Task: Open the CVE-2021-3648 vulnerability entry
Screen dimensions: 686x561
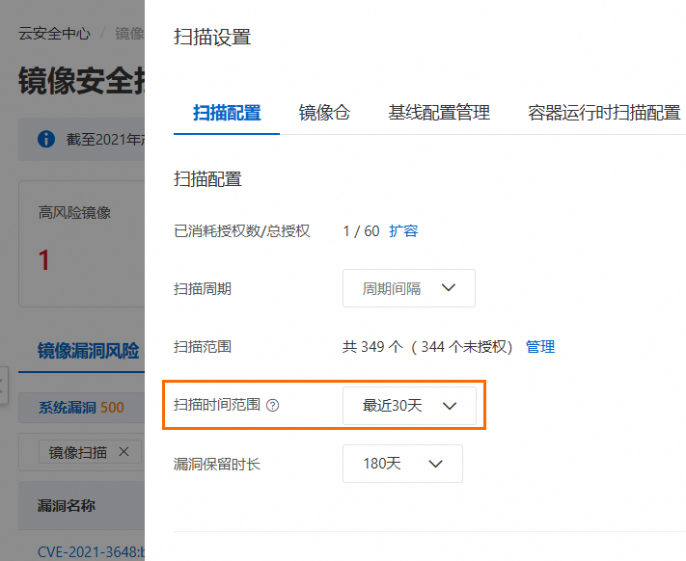Action: coord(91,551)
